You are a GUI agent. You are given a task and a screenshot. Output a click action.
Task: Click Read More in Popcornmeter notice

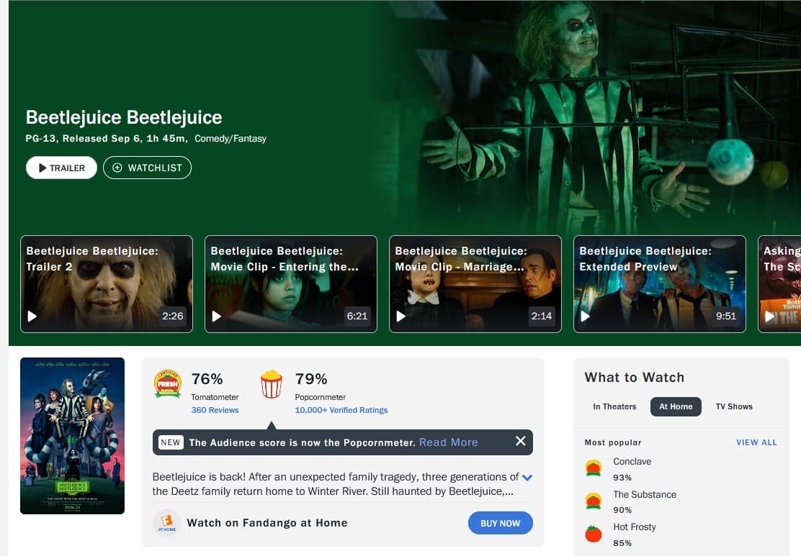(449, 442)
